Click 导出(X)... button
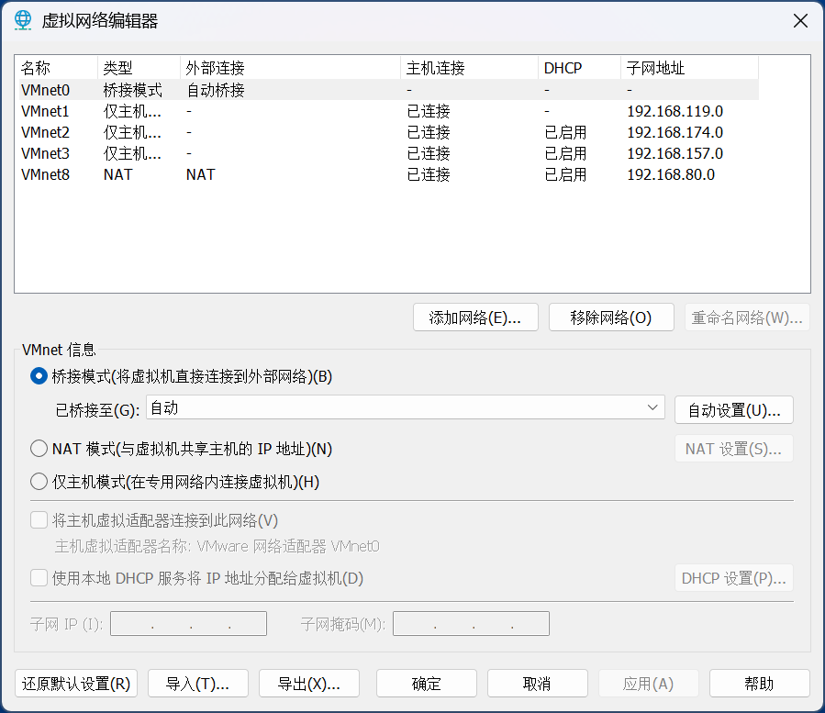This screenshot has height=713, width=825. pyautogui.click(x=309, y=684)
